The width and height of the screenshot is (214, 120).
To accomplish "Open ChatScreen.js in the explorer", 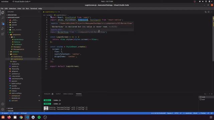I will coord(18,57).
